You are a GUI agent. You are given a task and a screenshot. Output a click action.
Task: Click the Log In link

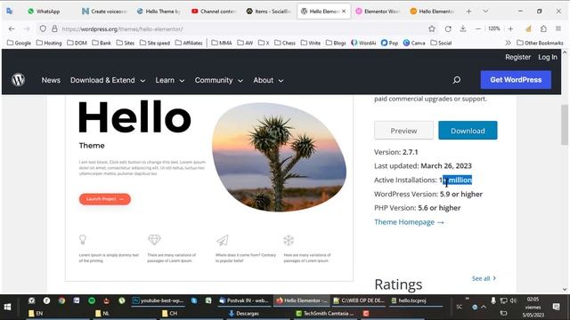[x=548, y=57]
